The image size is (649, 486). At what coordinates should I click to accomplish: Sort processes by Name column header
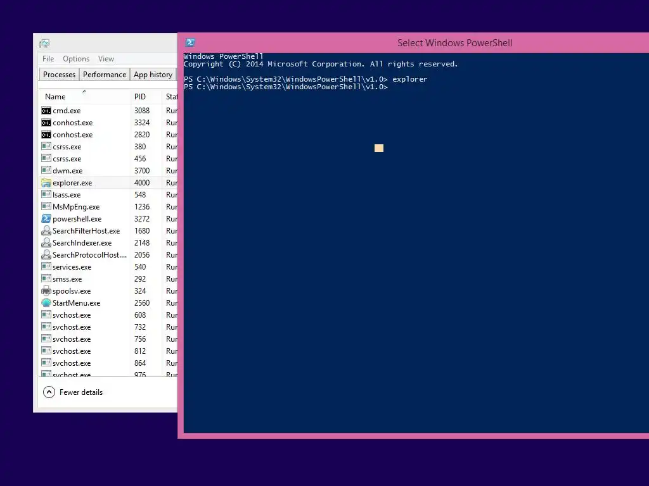84,96
